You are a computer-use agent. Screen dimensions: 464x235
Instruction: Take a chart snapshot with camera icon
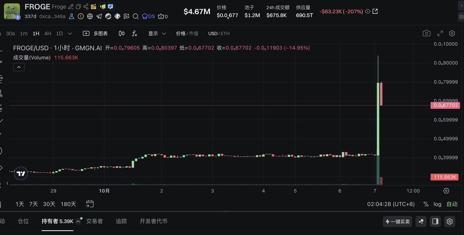(x=426, y=33)
